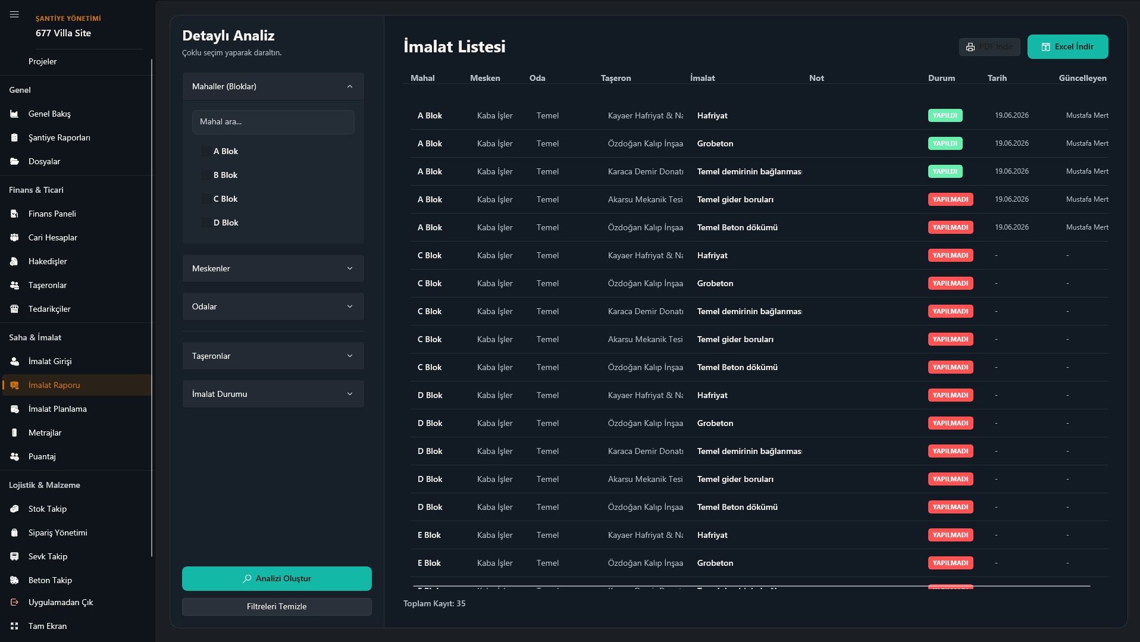This screenshot has width=1140, height=642.
Task: Click the Analizi Oluştur button
Action: [277, 578]
